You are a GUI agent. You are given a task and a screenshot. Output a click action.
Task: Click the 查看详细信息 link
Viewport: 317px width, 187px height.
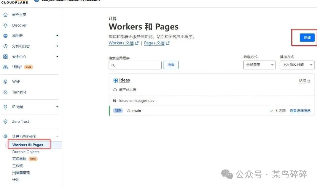coord(300,111)
